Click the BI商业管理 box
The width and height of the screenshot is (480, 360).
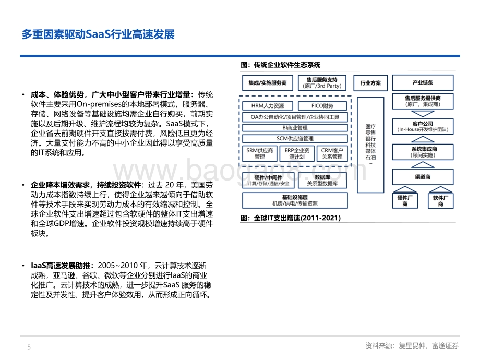tap(295, 128)
